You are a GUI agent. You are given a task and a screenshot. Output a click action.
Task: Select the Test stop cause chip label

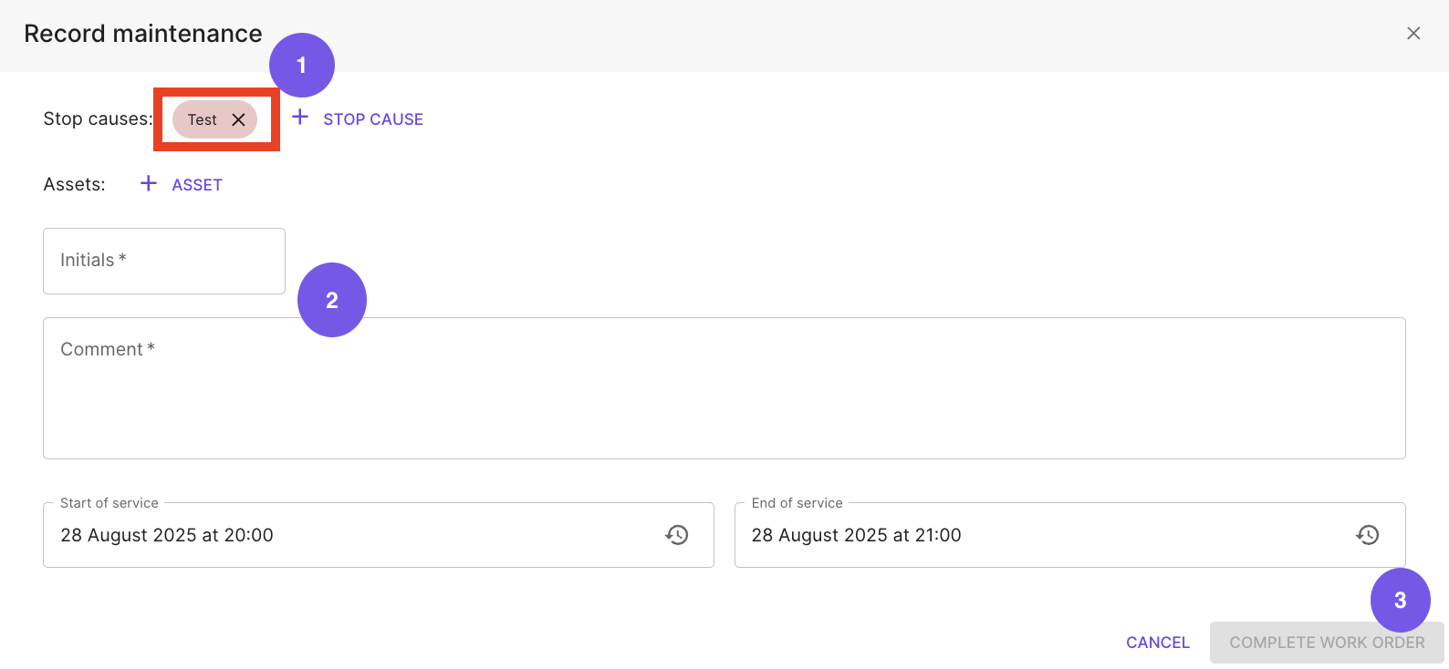[202, 119]
